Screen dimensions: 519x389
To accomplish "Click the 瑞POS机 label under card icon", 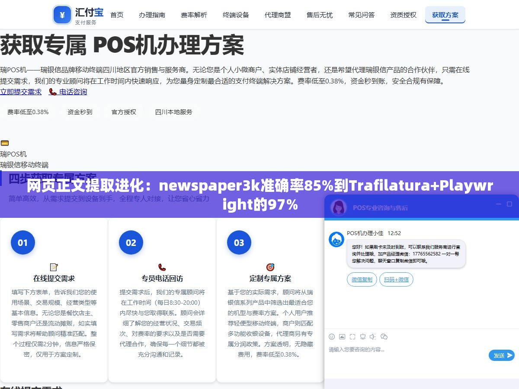I will click(13, 154).
